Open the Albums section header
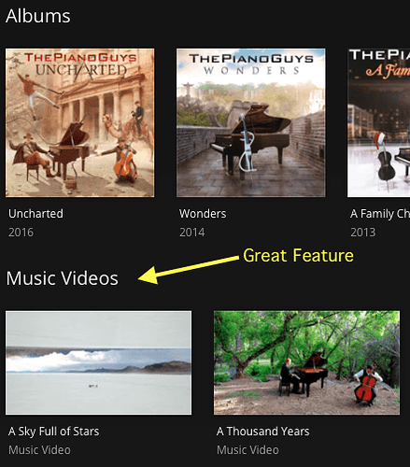Viewport: 410px width, 467px height. [38, 16]
